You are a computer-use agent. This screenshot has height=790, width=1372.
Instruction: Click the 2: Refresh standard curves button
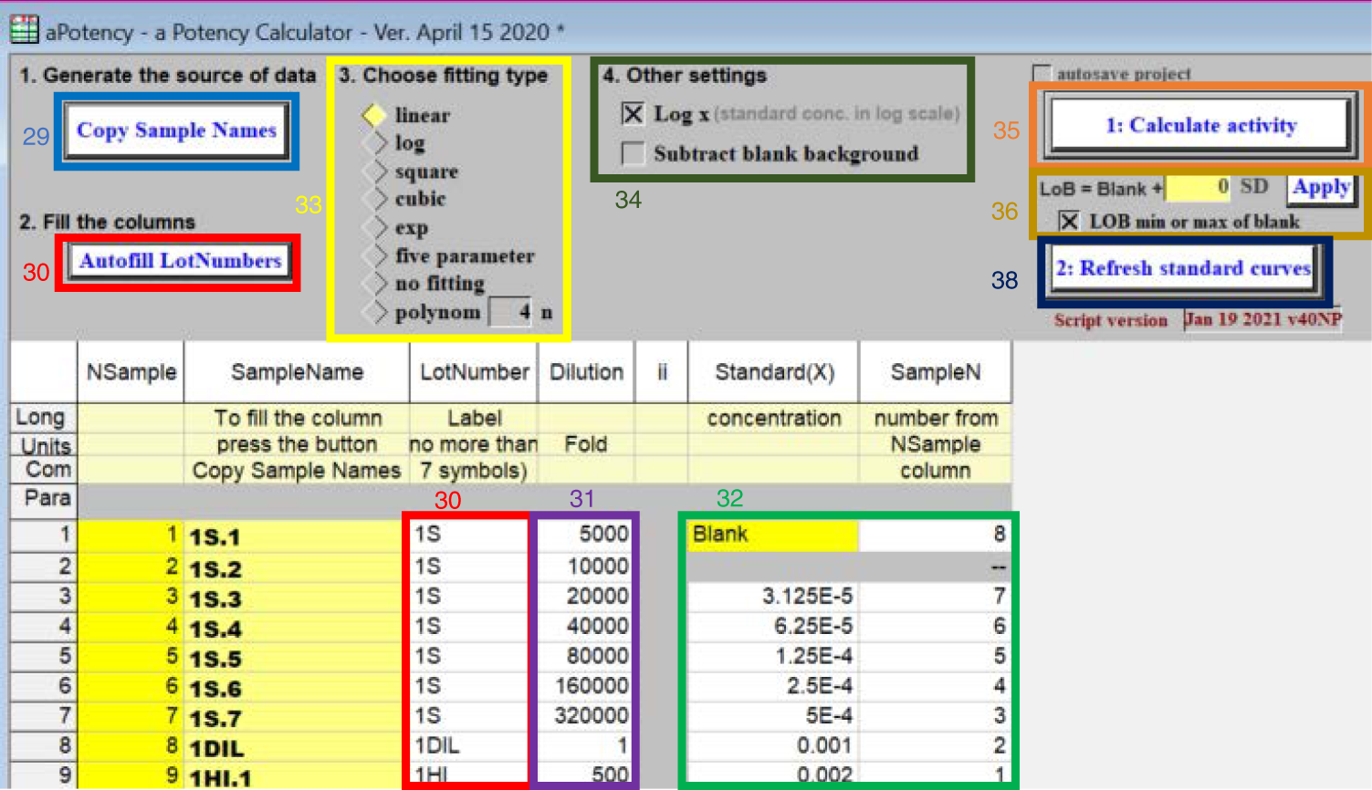click(1183, 268)
